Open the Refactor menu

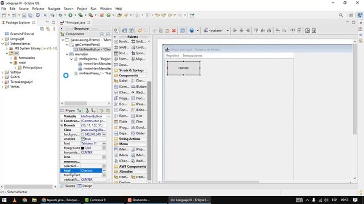[38, 8]
